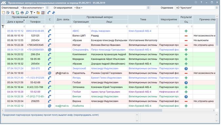Expand the filter funnel dropdown arrow in the toolbar
The height and width of the screenshot is (125, 221).
click(x=34, y=13)
